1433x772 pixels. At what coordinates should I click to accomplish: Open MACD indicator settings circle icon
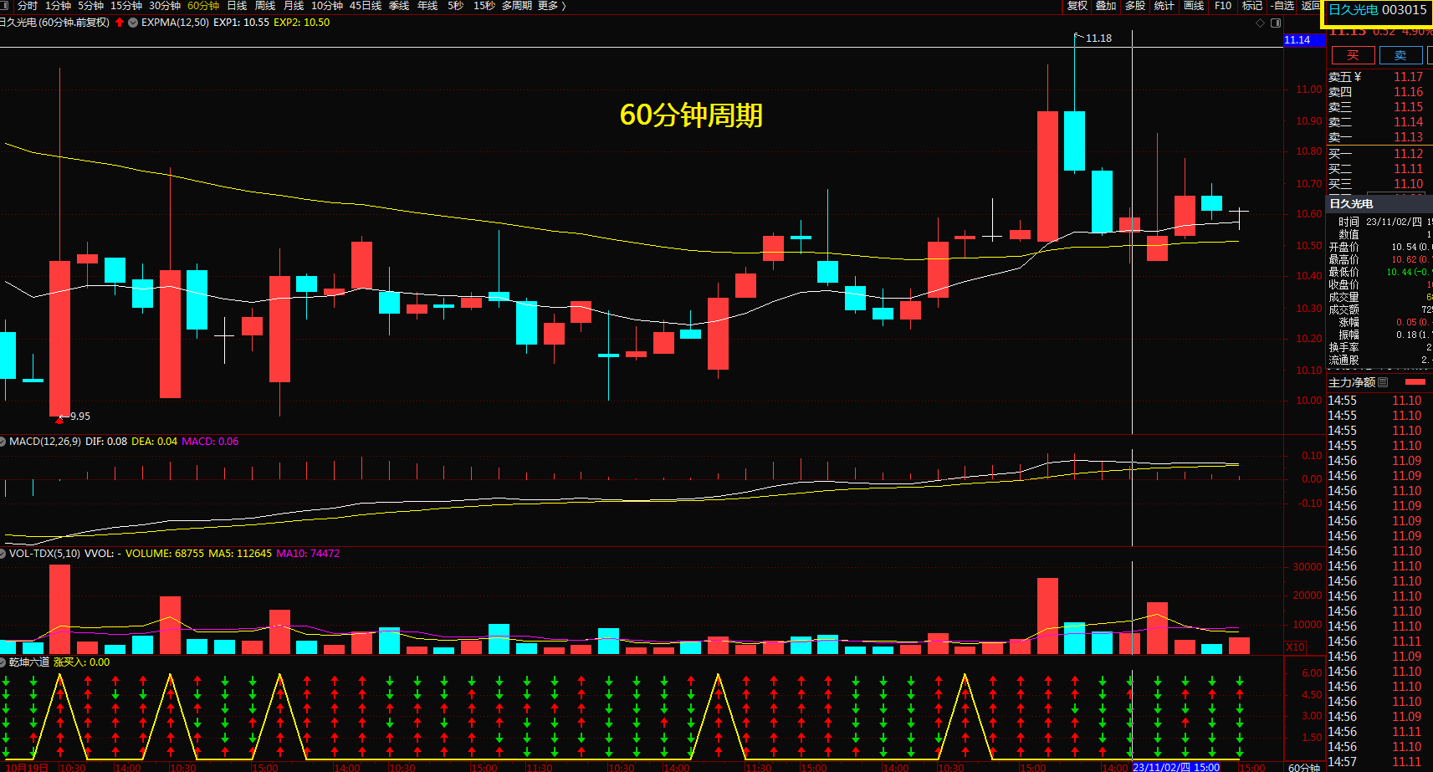tap(3, 442)
